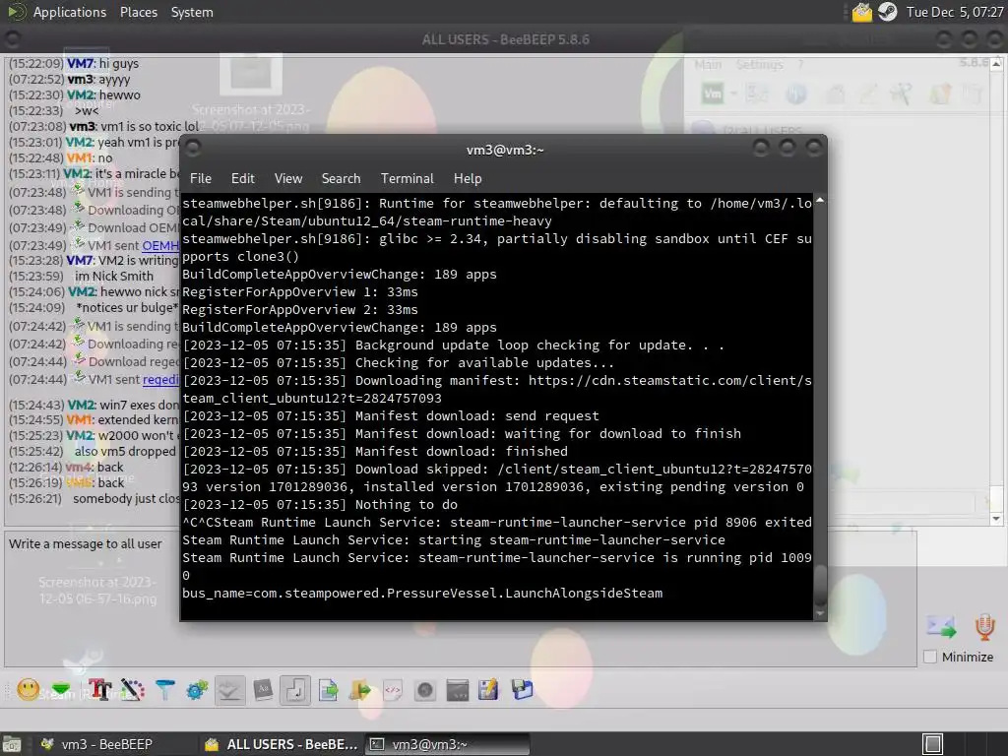Change chat font style with TT icon

point(100,690)
